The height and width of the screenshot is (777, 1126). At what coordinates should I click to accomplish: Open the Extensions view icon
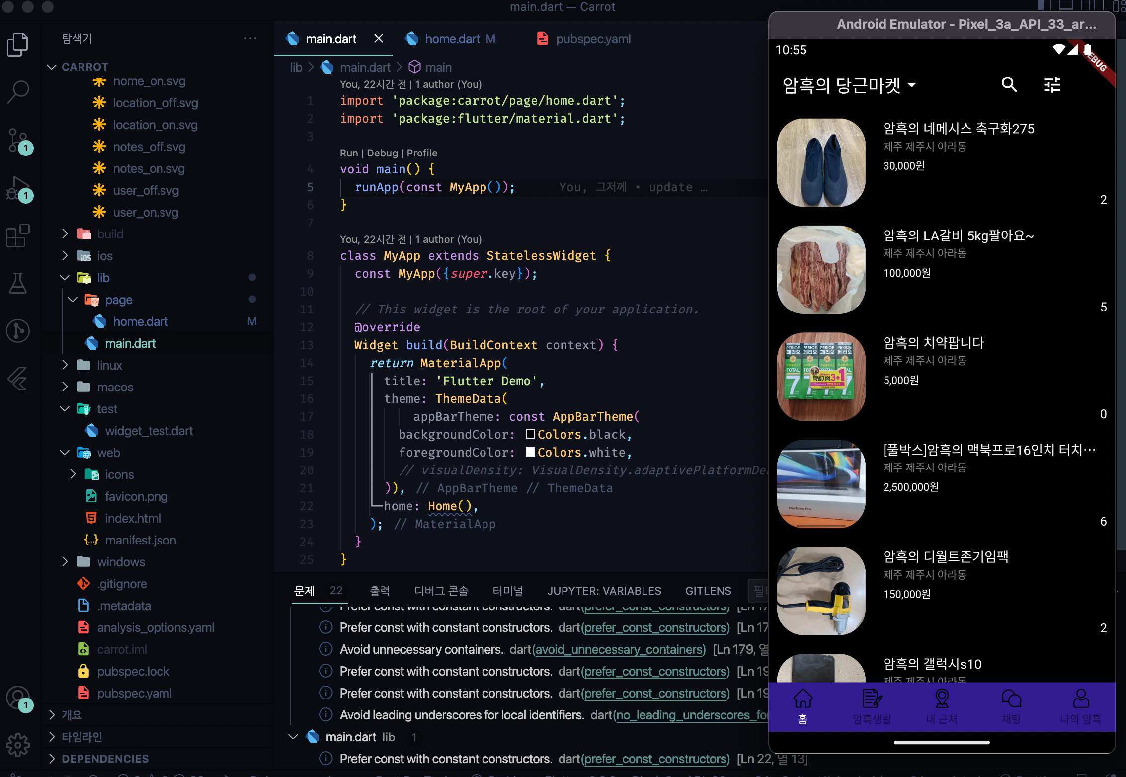pyautogui.click(x=18, y=235)
